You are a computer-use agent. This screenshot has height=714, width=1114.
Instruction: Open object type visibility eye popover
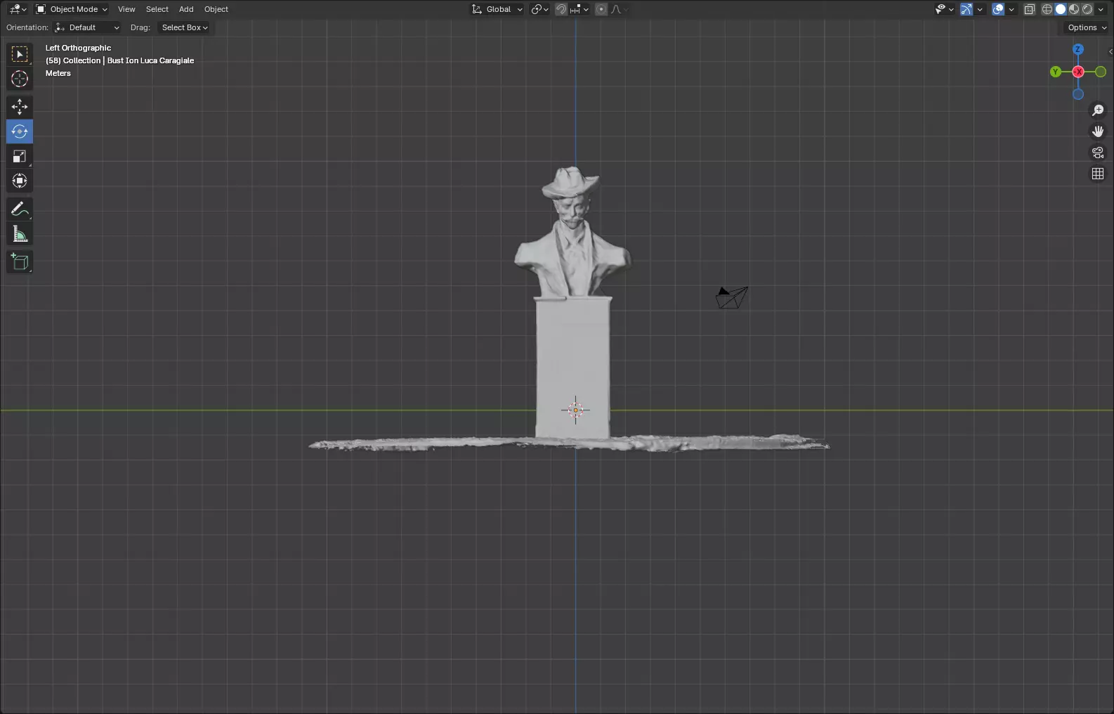[944, 9]
